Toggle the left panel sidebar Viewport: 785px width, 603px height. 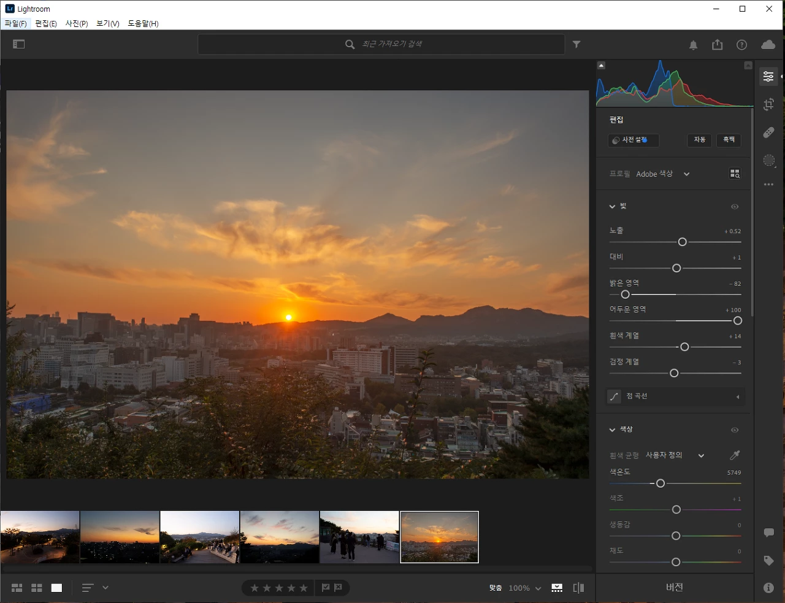19,44
